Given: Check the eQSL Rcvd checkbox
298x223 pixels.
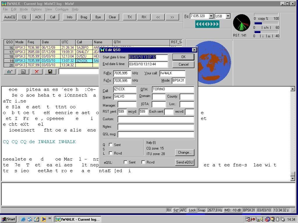Looking at the screenshot, I should [x=143, y=162].
